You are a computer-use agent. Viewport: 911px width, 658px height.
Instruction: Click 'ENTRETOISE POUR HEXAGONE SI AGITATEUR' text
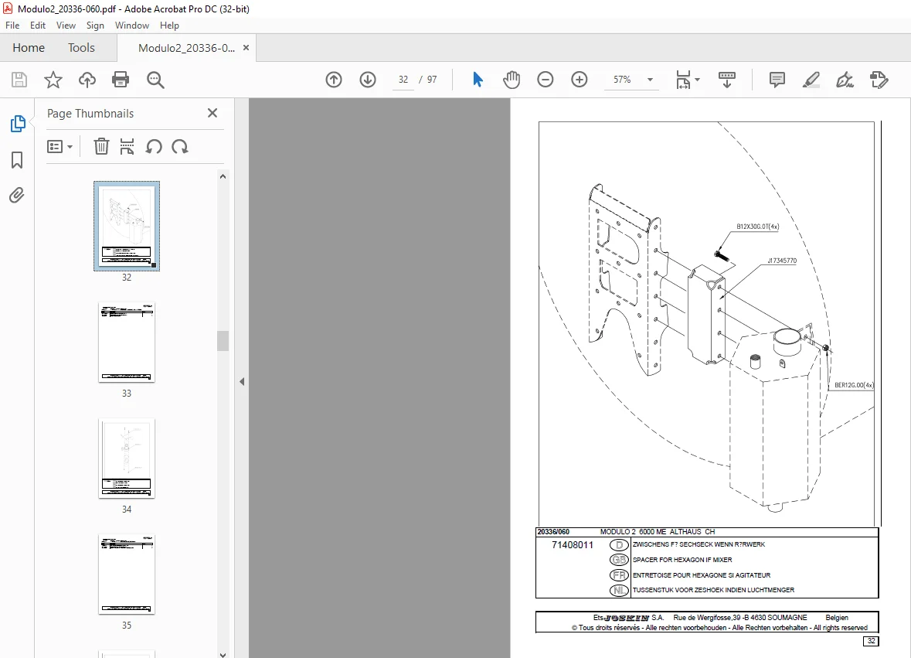tap(702, 574)
